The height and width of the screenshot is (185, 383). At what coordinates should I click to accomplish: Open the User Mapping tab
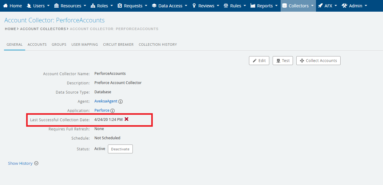[85, 44]
